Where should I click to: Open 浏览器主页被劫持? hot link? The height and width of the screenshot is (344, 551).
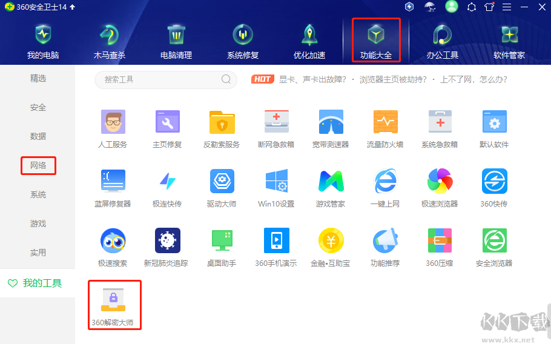click(x=393, y=79)
